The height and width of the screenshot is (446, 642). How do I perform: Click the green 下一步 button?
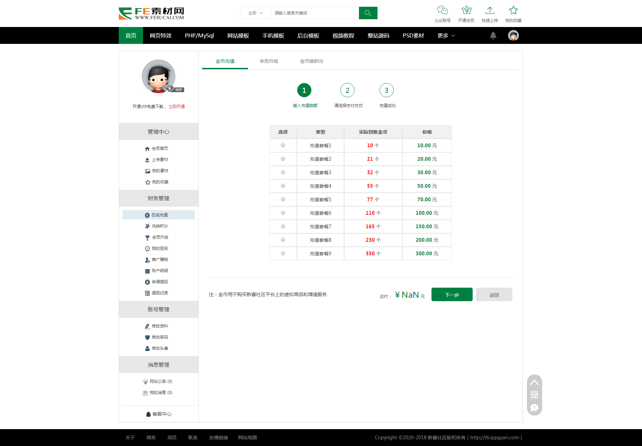click(452, 295)
